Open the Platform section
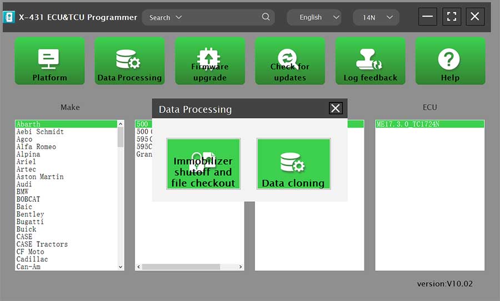500x301 pixels. coord(50,61)
